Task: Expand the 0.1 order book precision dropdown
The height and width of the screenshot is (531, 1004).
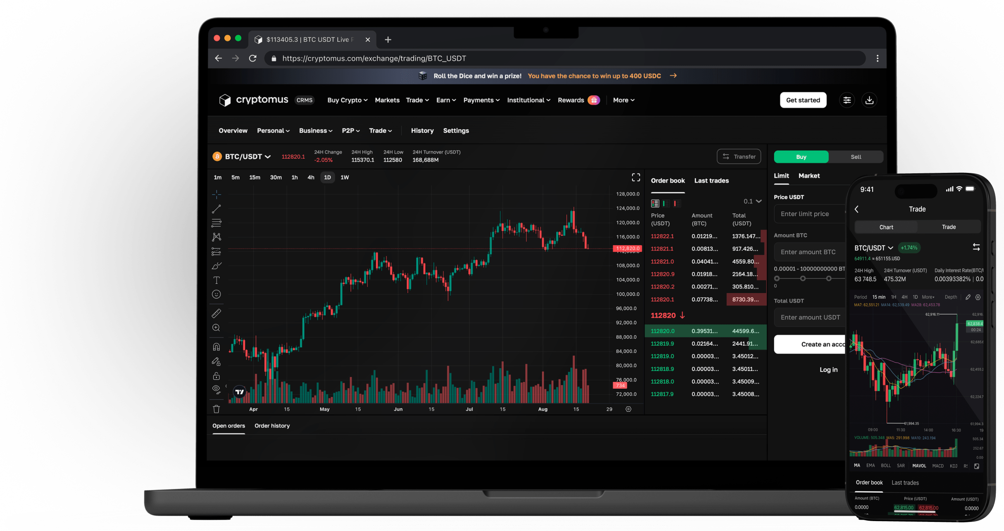Action: [x=752, y=201]
